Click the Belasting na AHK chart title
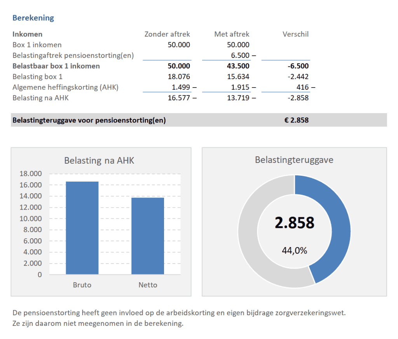The width and height of the screenshot is (398, 339). 99,160
